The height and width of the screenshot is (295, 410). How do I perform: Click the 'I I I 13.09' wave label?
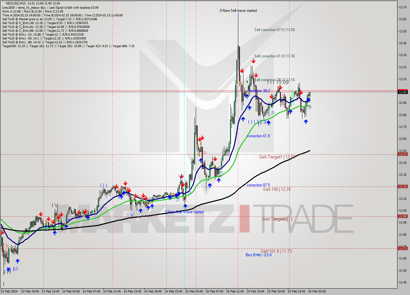tap(278, 82)
